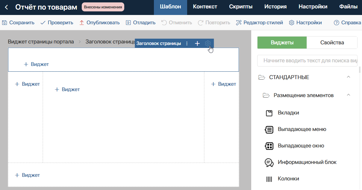Click the Отменить undo button

coord(177,22)
